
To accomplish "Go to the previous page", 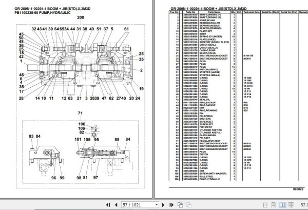I will pyautogui.click(x=116, y=205).
